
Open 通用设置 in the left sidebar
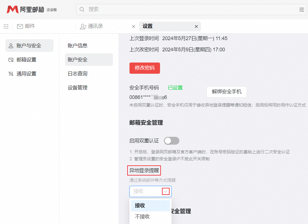(26, 74)
